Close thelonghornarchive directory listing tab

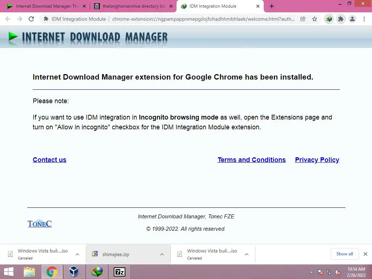171,7
